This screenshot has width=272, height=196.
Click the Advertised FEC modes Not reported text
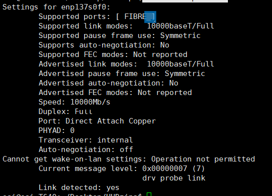click(x=165, y=93)
